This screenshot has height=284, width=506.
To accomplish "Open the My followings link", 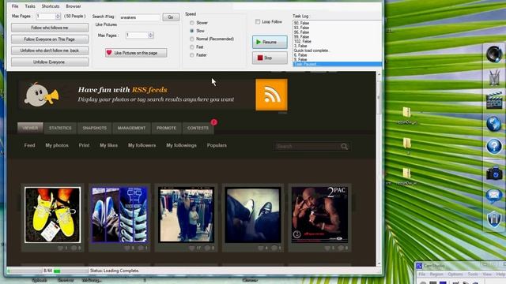I will [181, 145].
